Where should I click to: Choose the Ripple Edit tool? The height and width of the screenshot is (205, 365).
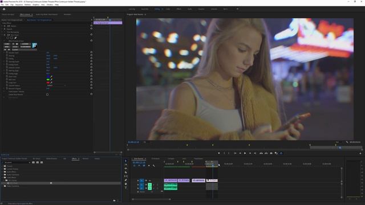pyautogui.click(x=125, y=169)
